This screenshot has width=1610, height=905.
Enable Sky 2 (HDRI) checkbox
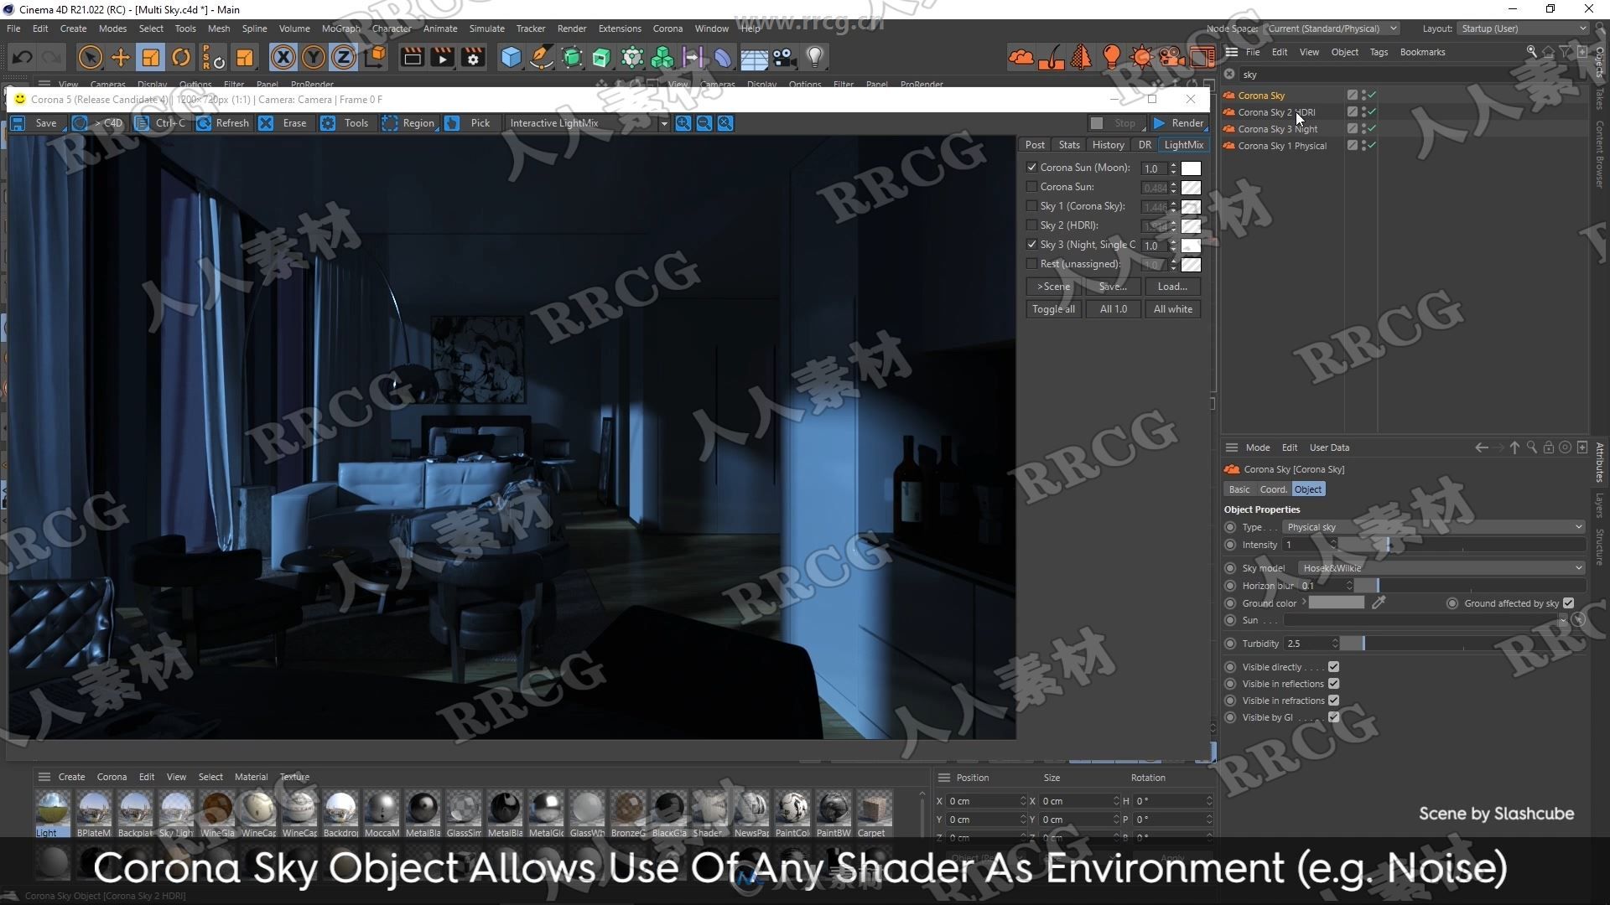[1031, 225]
